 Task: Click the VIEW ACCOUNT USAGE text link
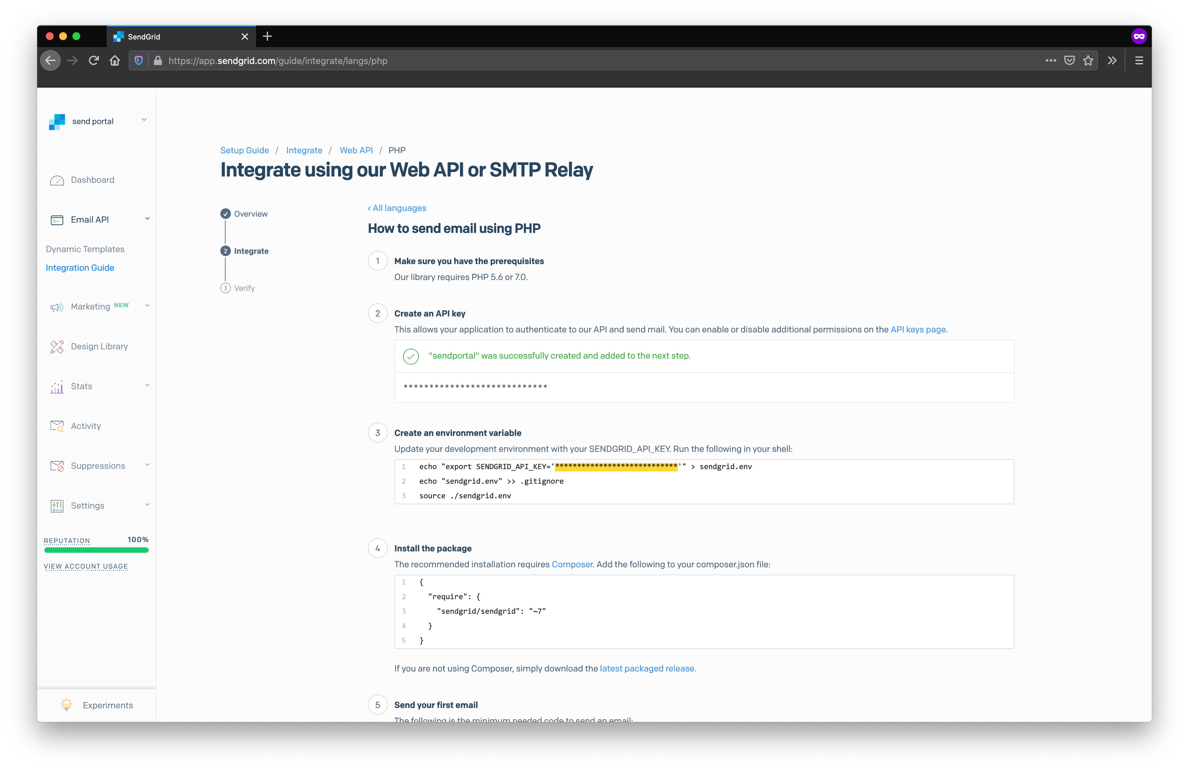pyautogui.click(x=86, y=567)
